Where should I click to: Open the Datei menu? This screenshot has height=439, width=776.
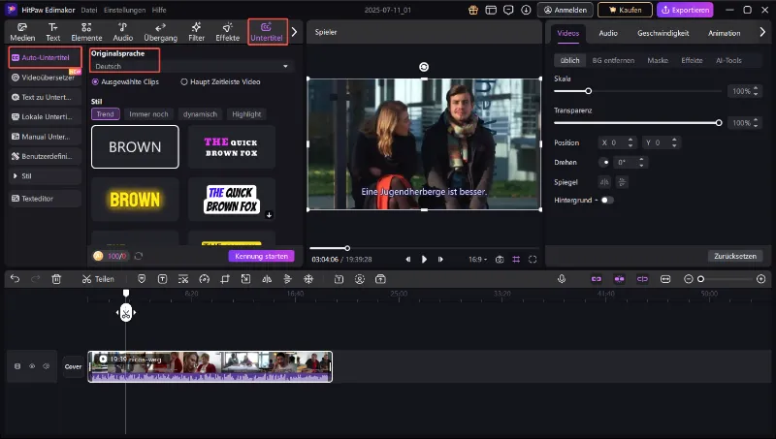click(x=88, y=10)
